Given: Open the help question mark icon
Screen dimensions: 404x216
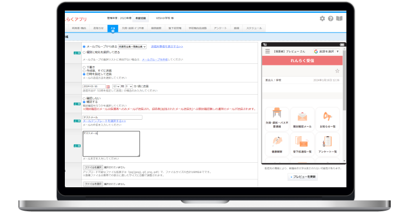Looking at the screenshot, I should pyautogui.click(x=331, y=19).
